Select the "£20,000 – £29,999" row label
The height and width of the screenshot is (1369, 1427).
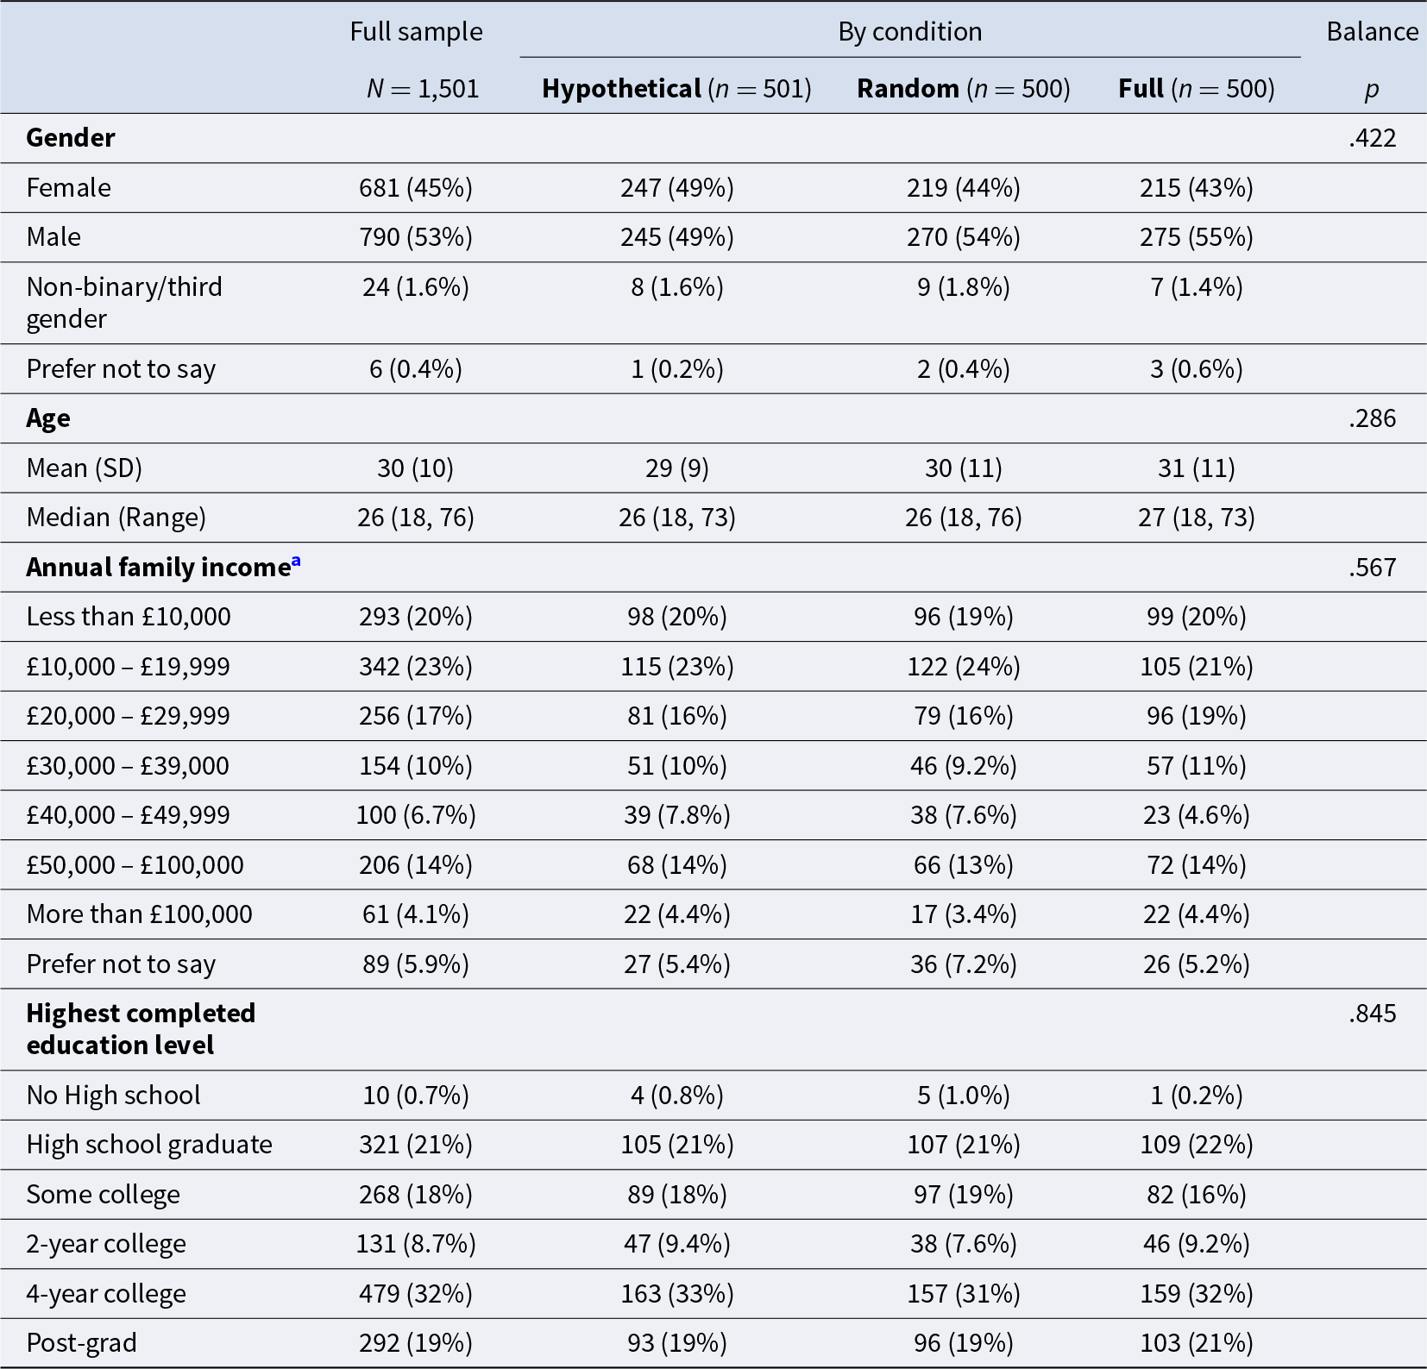tap(129, 716)
